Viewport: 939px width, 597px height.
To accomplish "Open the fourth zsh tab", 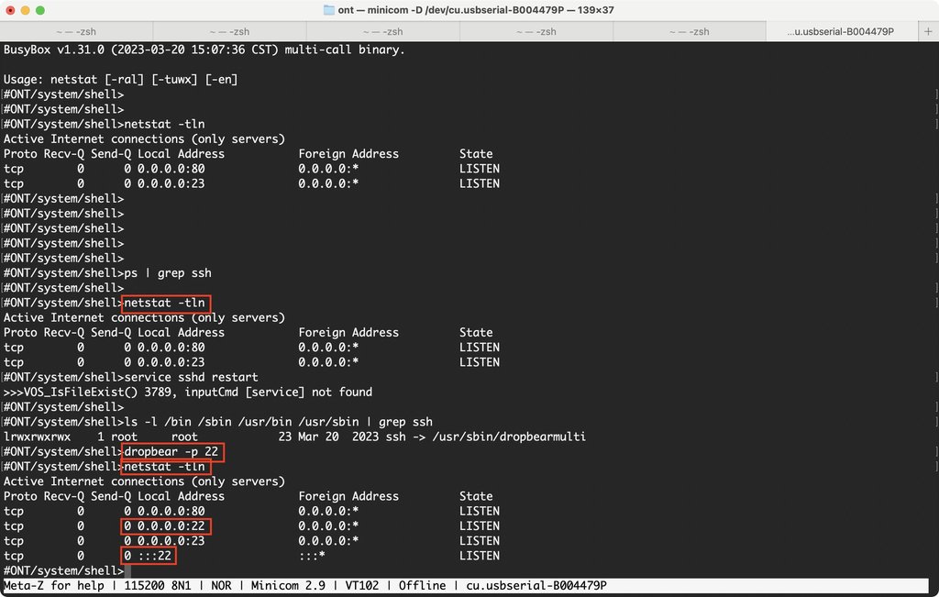I will pyautogui.click(x=536, y=31).
